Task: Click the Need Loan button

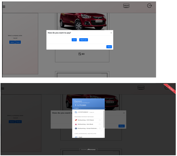Action: tap(84, 40)
